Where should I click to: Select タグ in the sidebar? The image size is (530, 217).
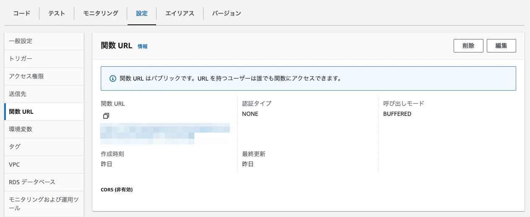coord(44,147)
